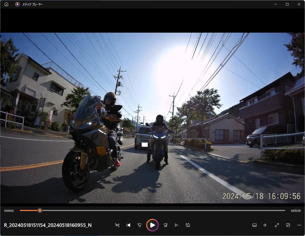Image resolution: width=305 pixels, height=236 pixels.
Task: Seek to the middle of the progress bar
Action: point(152,210)
